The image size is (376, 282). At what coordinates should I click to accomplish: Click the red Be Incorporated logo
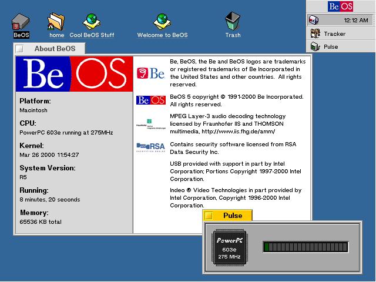(x=150, y=73)
